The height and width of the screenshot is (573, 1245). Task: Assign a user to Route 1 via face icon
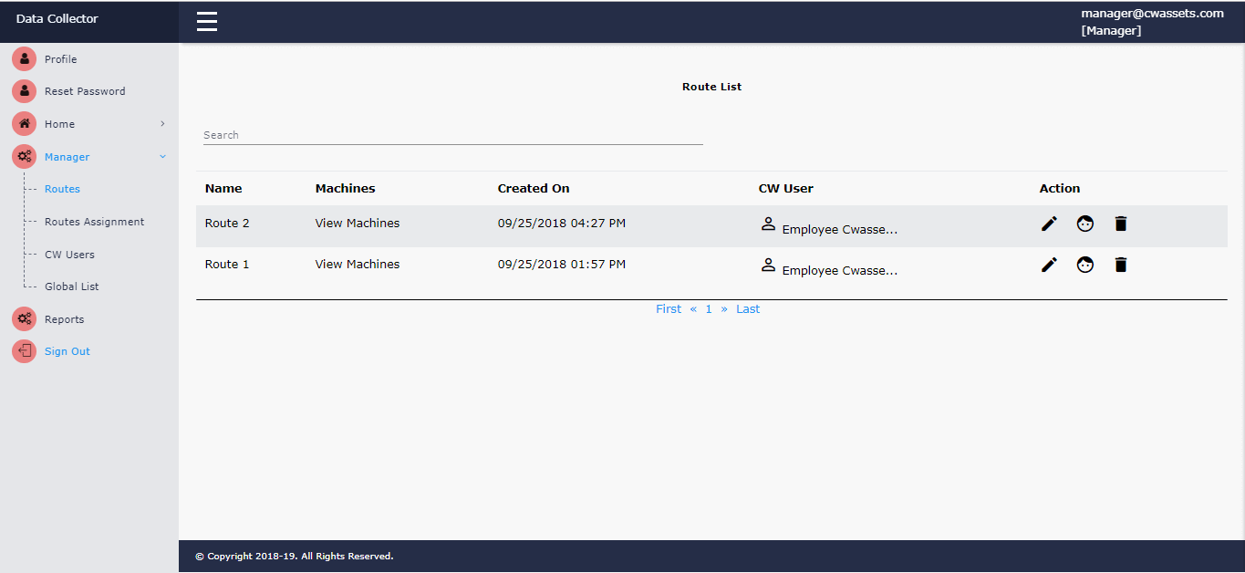click(1084, 265)
